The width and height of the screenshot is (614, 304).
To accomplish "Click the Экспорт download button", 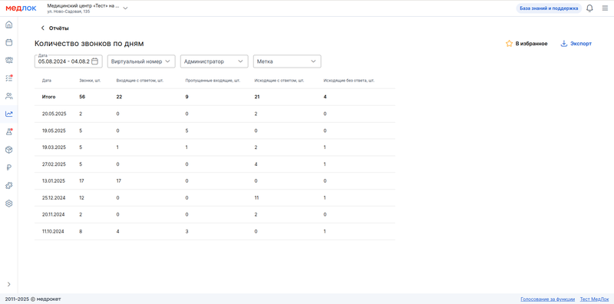I will 576,44.
